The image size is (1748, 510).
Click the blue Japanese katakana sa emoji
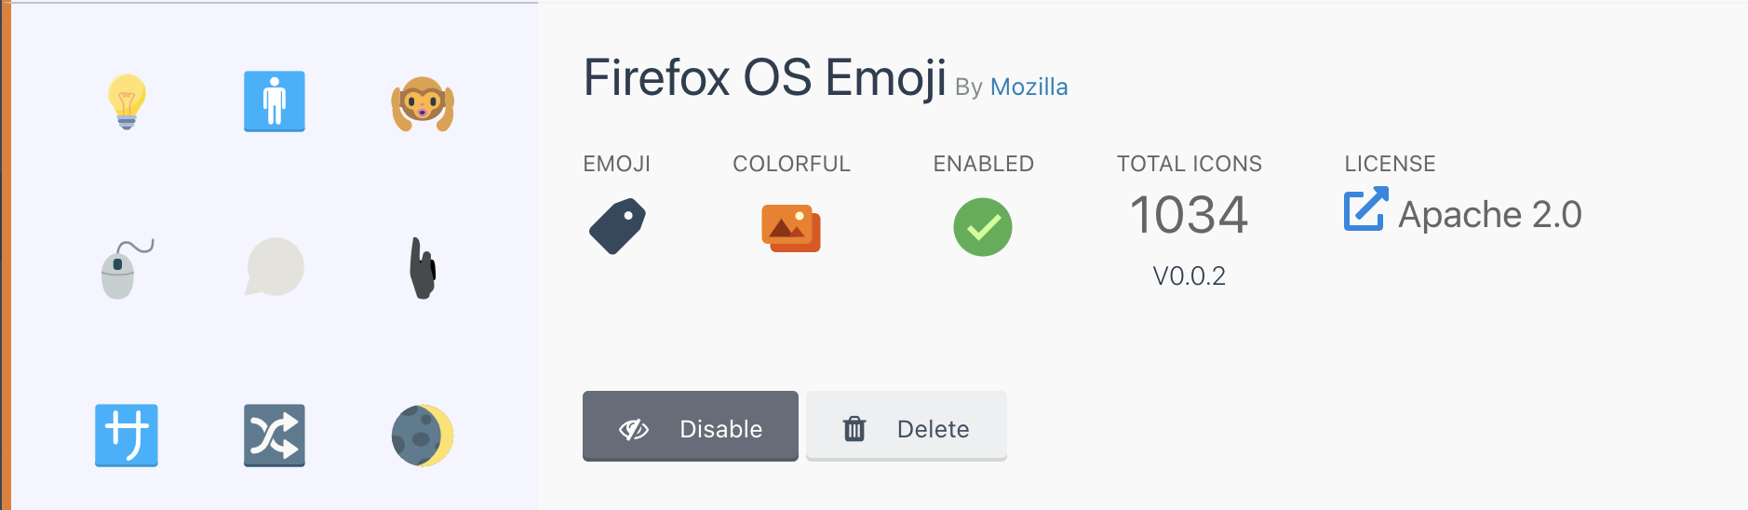click(127, 436)
